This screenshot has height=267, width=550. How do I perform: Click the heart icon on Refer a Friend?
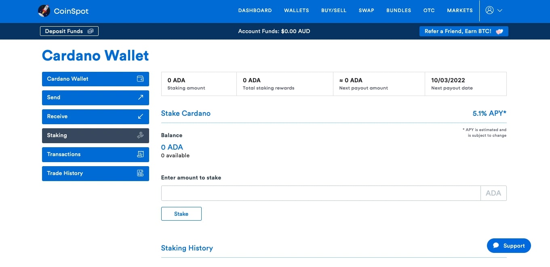499,31
